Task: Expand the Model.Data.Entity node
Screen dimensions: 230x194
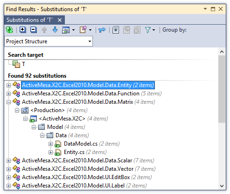Action: coord(8,85)
